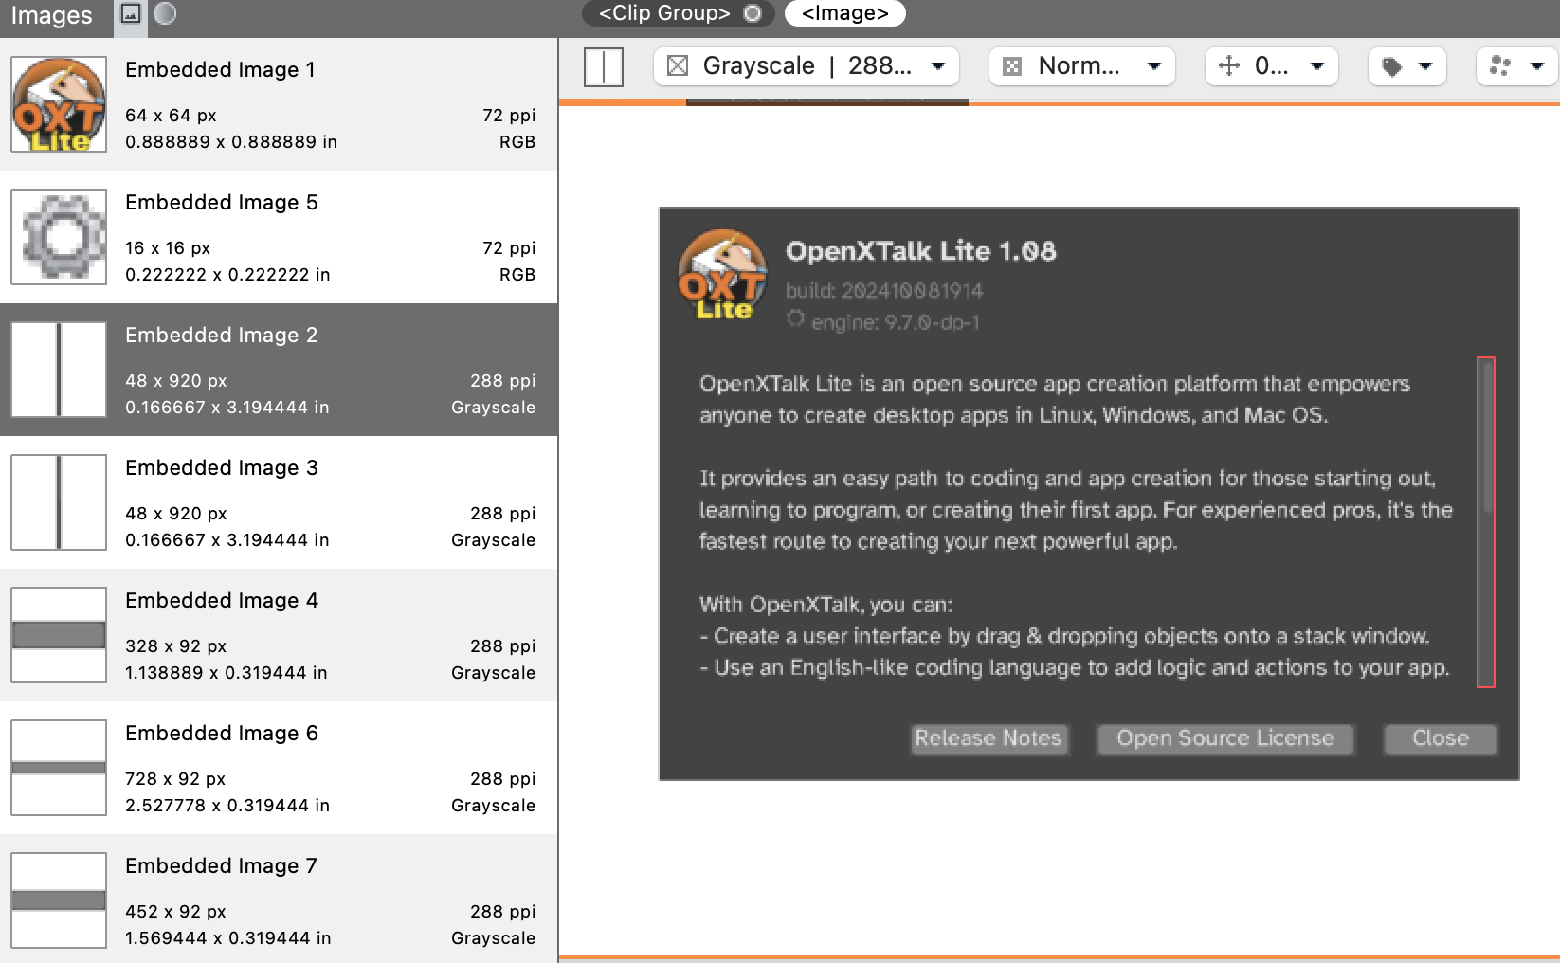Click '0.888889 x 0.888889 in' size text
Viewport: 1560px width, 963px height.
pyautogui.click(x=231, y=142)
